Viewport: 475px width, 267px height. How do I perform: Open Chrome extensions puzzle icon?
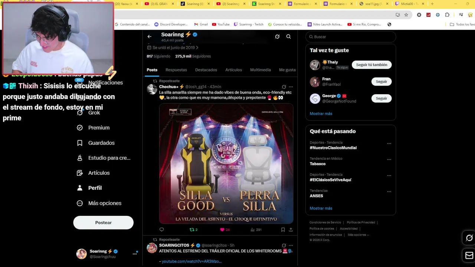[447, 15]
